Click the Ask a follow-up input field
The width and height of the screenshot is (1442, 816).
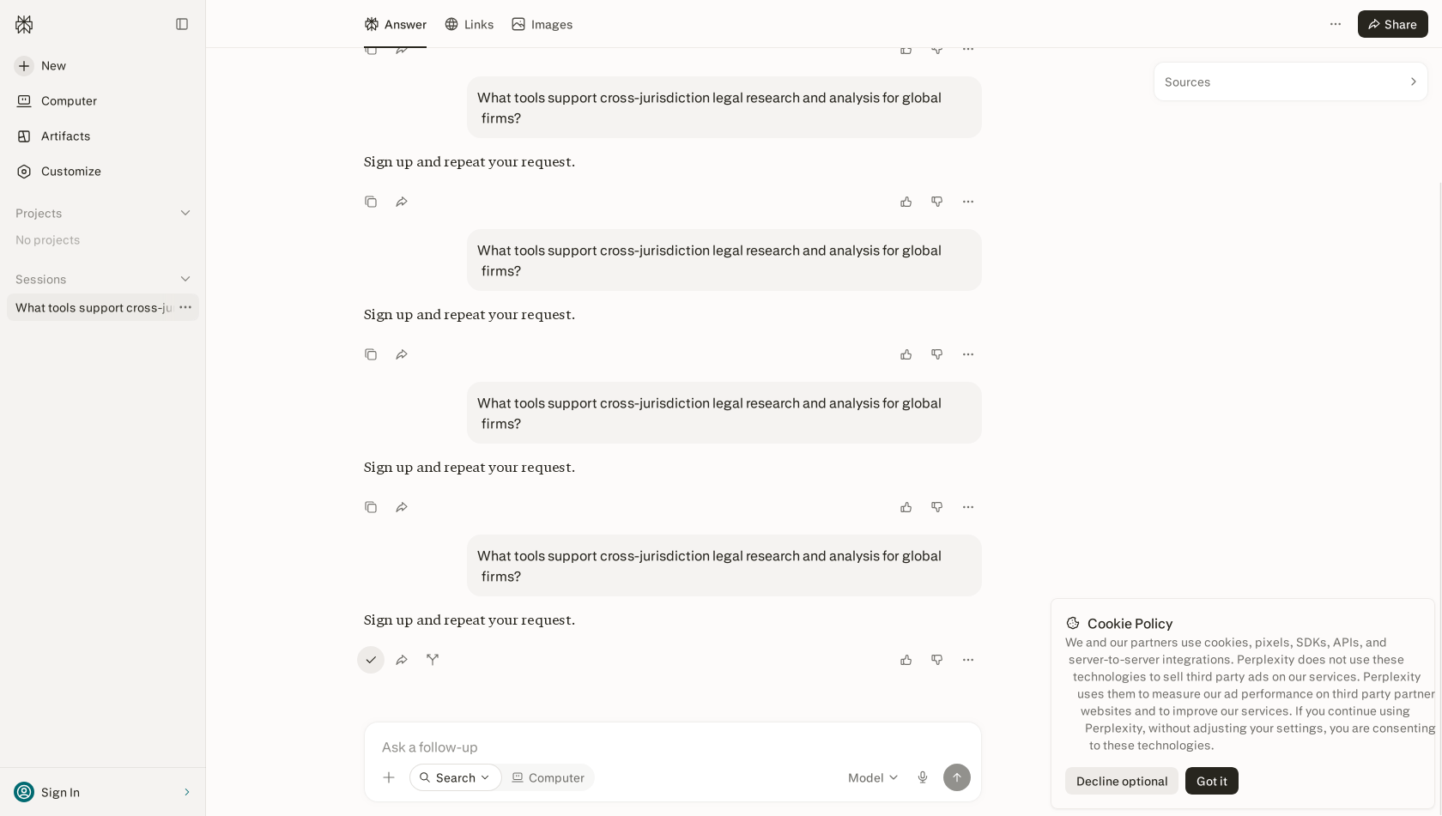pyautogui.click(x=673, y=746)
